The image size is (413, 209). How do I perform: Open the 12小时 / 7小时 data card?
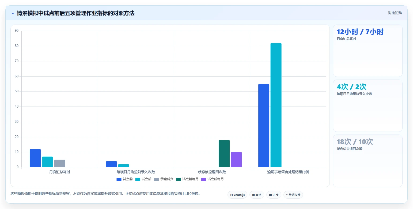coord(367,51)
